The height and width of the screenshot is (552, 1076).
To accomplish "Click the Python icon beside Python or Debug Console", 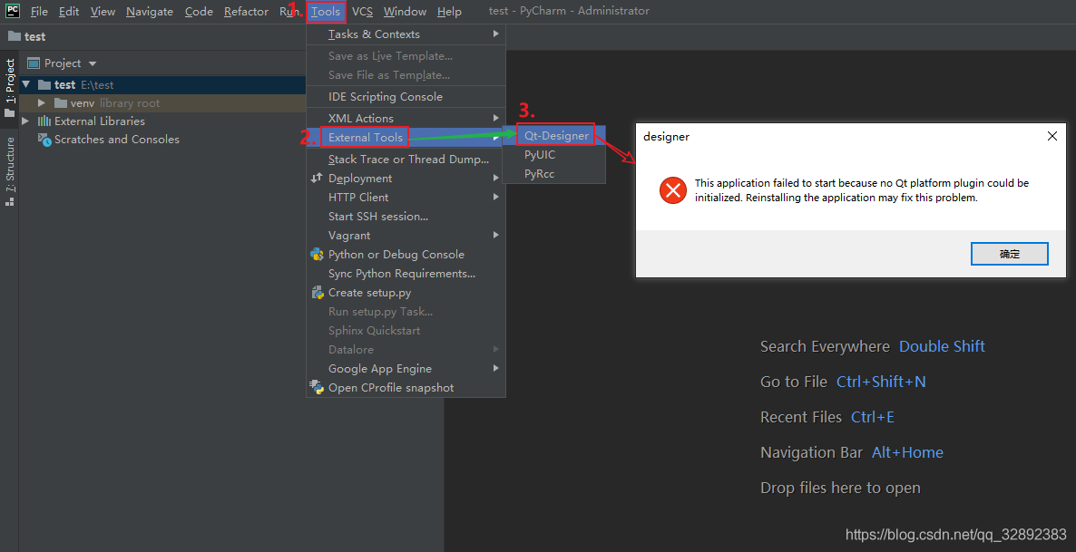I will [317, 255].
